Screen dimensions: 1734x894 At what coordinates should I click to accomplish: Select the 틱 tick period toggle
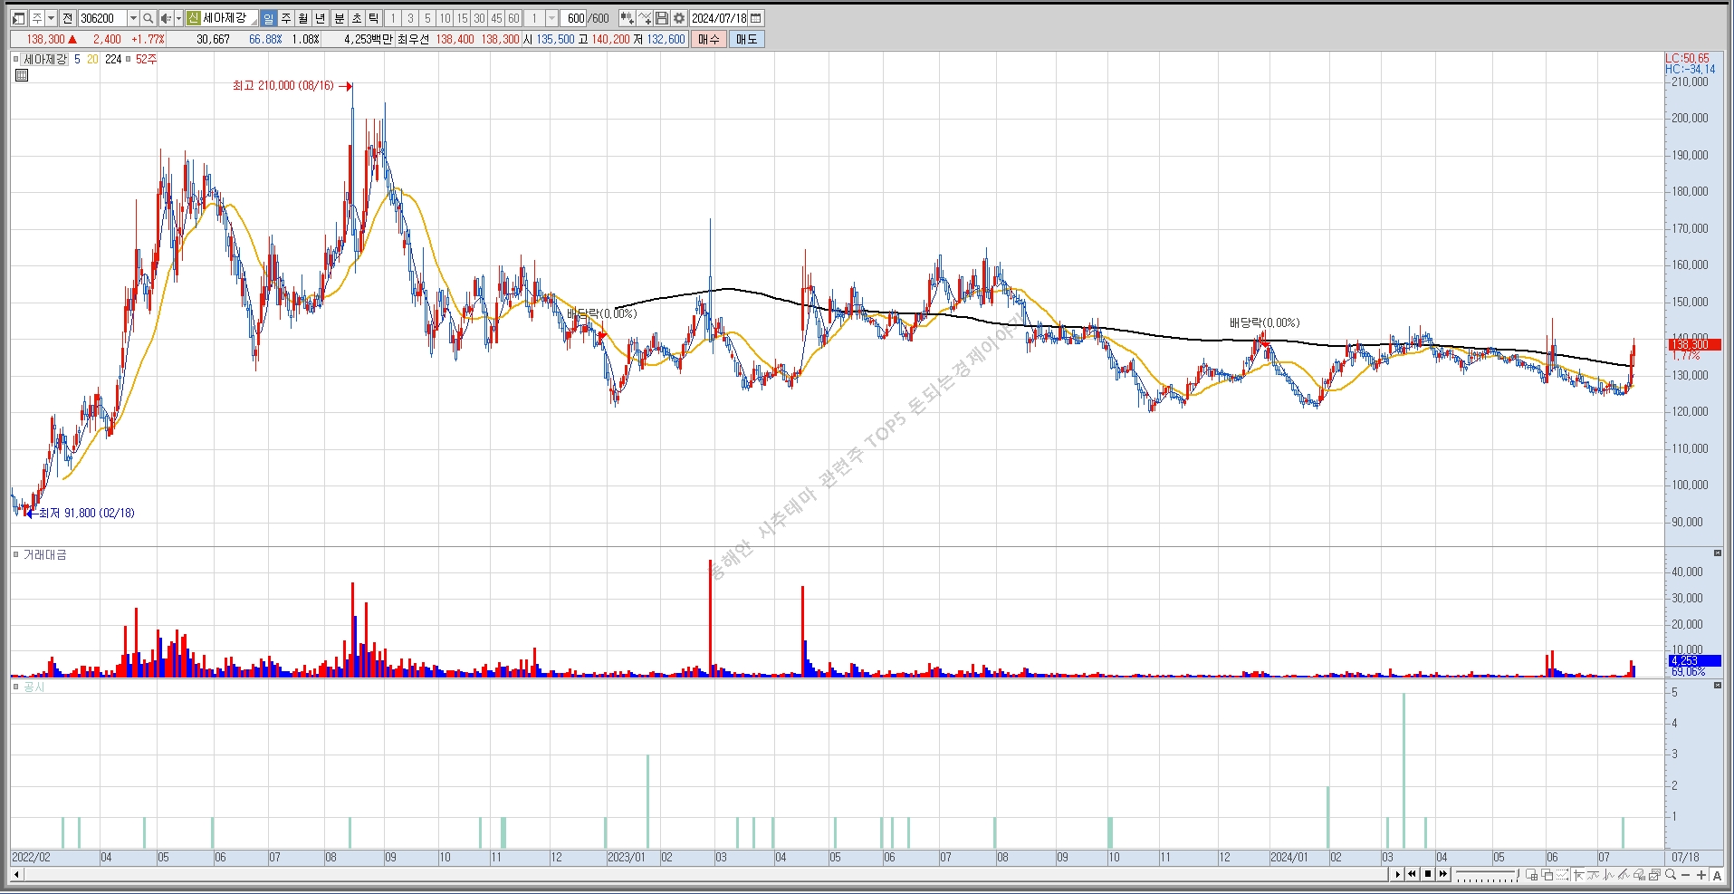click(373, 18)
